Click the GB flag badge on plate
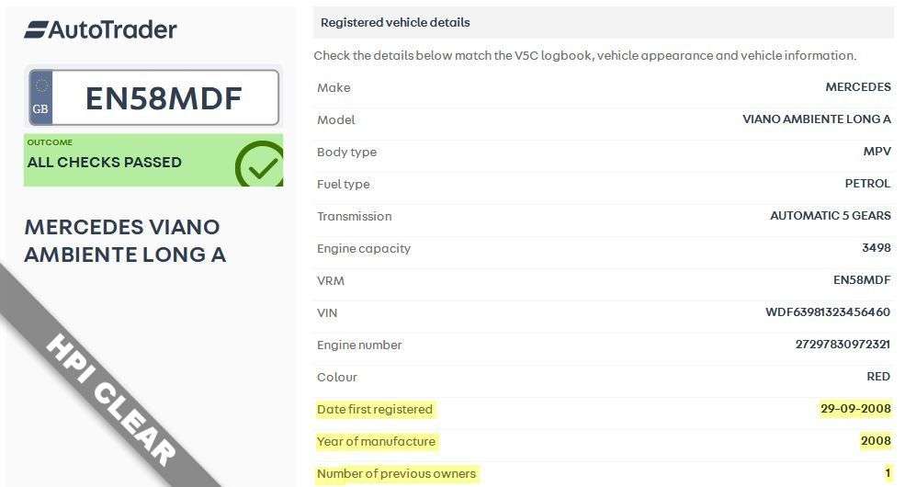905x487 pixels. (41, 98)
